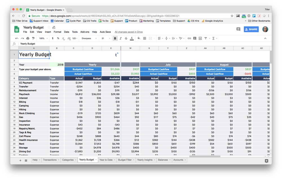Select column header AA
Screen dimensions: 282x179
click(205, 48)
